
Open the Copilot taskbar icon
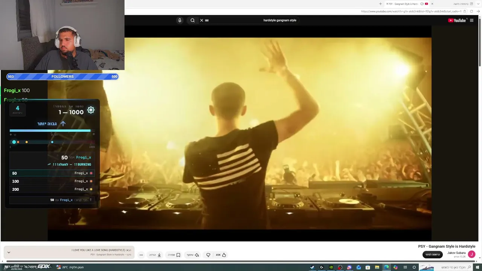click(395, 267)
